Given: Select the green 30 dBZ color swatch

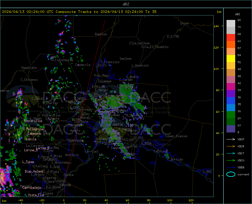Looking at the screenshot, I should click(231, 115).
